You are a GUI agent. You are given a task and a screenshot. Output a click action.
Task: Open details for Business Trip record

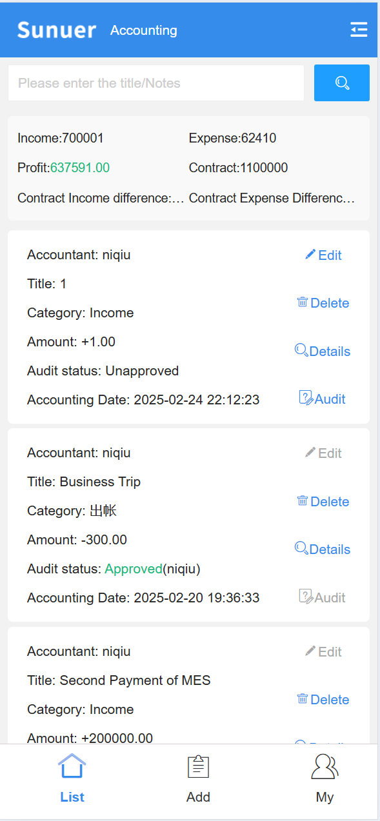click(x=323, y=549)
